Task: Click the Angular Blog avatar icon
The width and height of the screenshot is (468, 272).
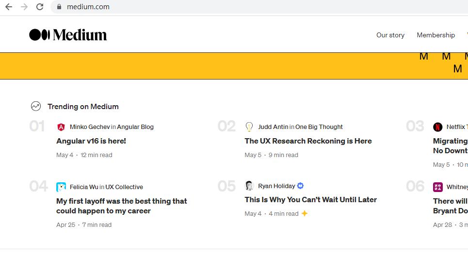Action: coord(61,127)
